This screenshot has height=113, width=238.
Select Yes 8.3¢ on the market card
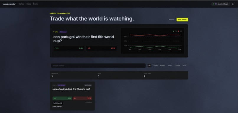click(x=62, y=98)
